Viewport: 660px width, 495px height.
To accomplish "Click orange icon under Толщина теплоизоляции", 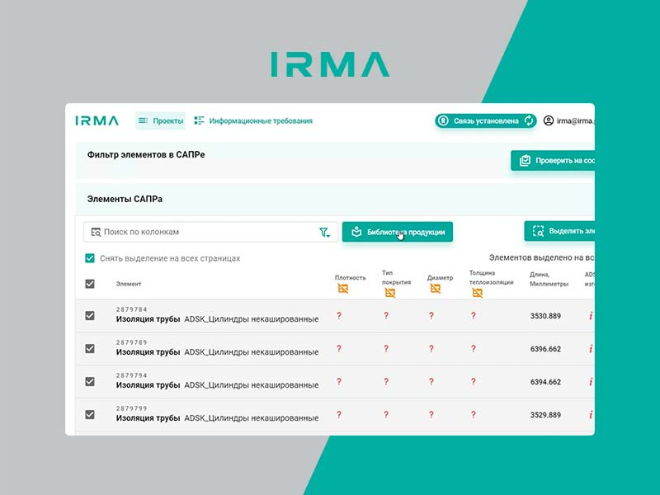I will click(x=477, y=292).
